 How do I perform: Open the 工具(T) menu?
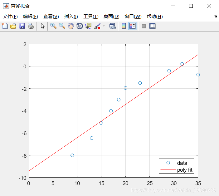(x=91, y=17)
